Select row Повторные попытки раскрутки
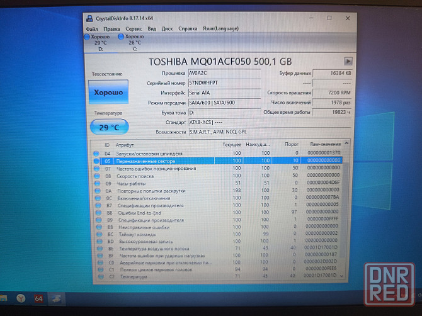 (x=217, y=190)
